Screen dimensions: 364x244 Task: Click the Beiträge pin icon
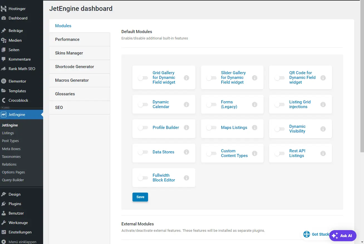pos(4,31)
